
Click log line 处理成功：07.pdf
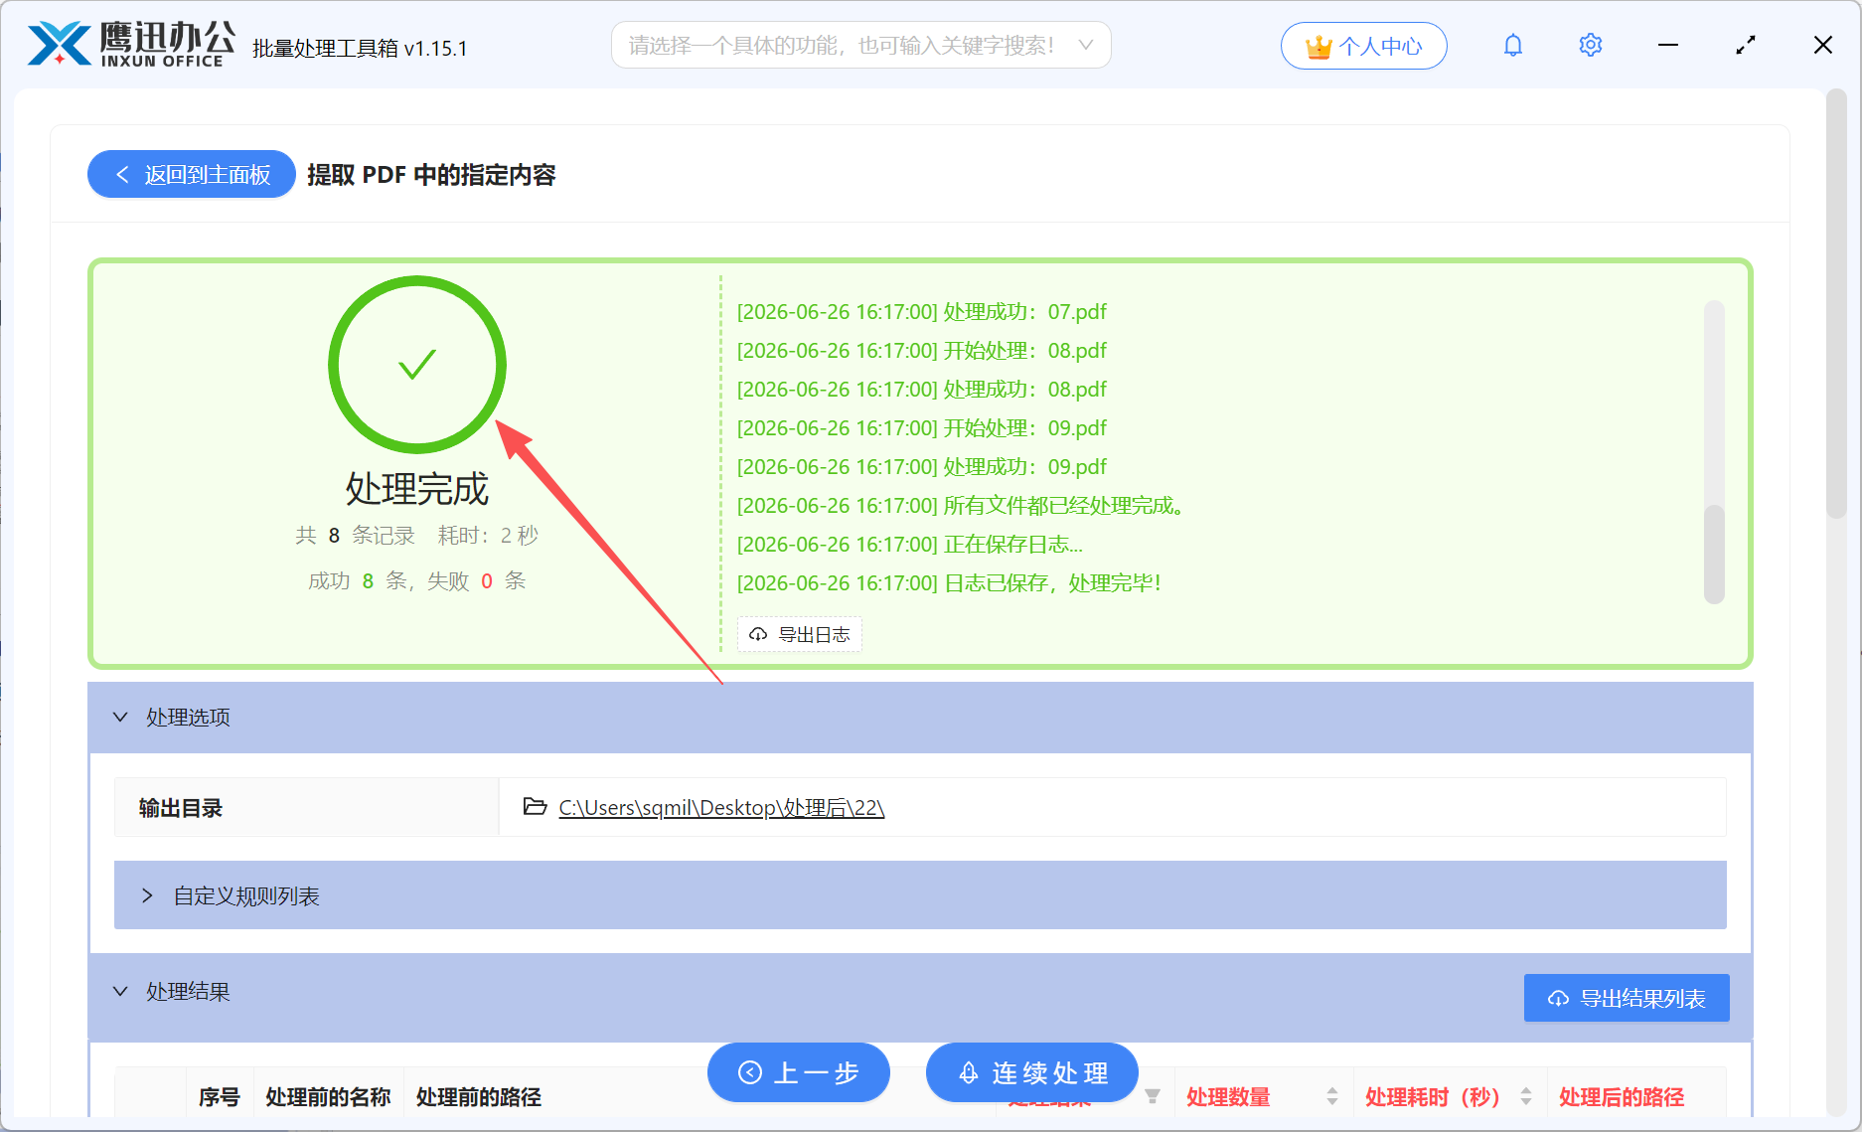point(921,312)
